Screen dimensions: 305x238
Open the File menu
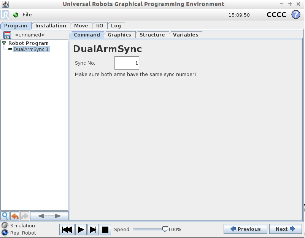(x=27, y=15)
